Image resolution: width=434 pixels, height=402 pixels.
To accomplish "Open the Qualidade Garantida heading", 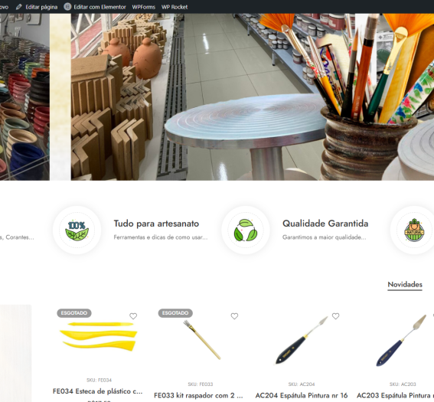I will tap(325, 224).
